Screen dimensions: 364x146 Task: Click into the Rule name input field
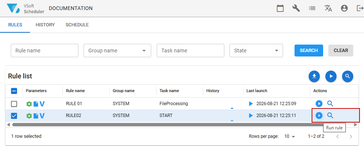point(45,51)
